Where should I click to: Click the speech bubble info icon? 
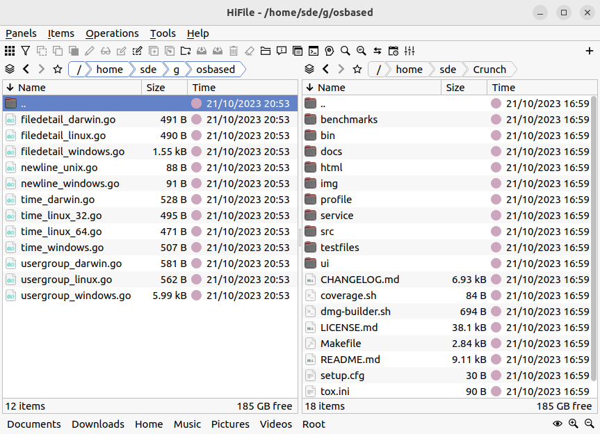pyautogui.click(x=282, y=51)
